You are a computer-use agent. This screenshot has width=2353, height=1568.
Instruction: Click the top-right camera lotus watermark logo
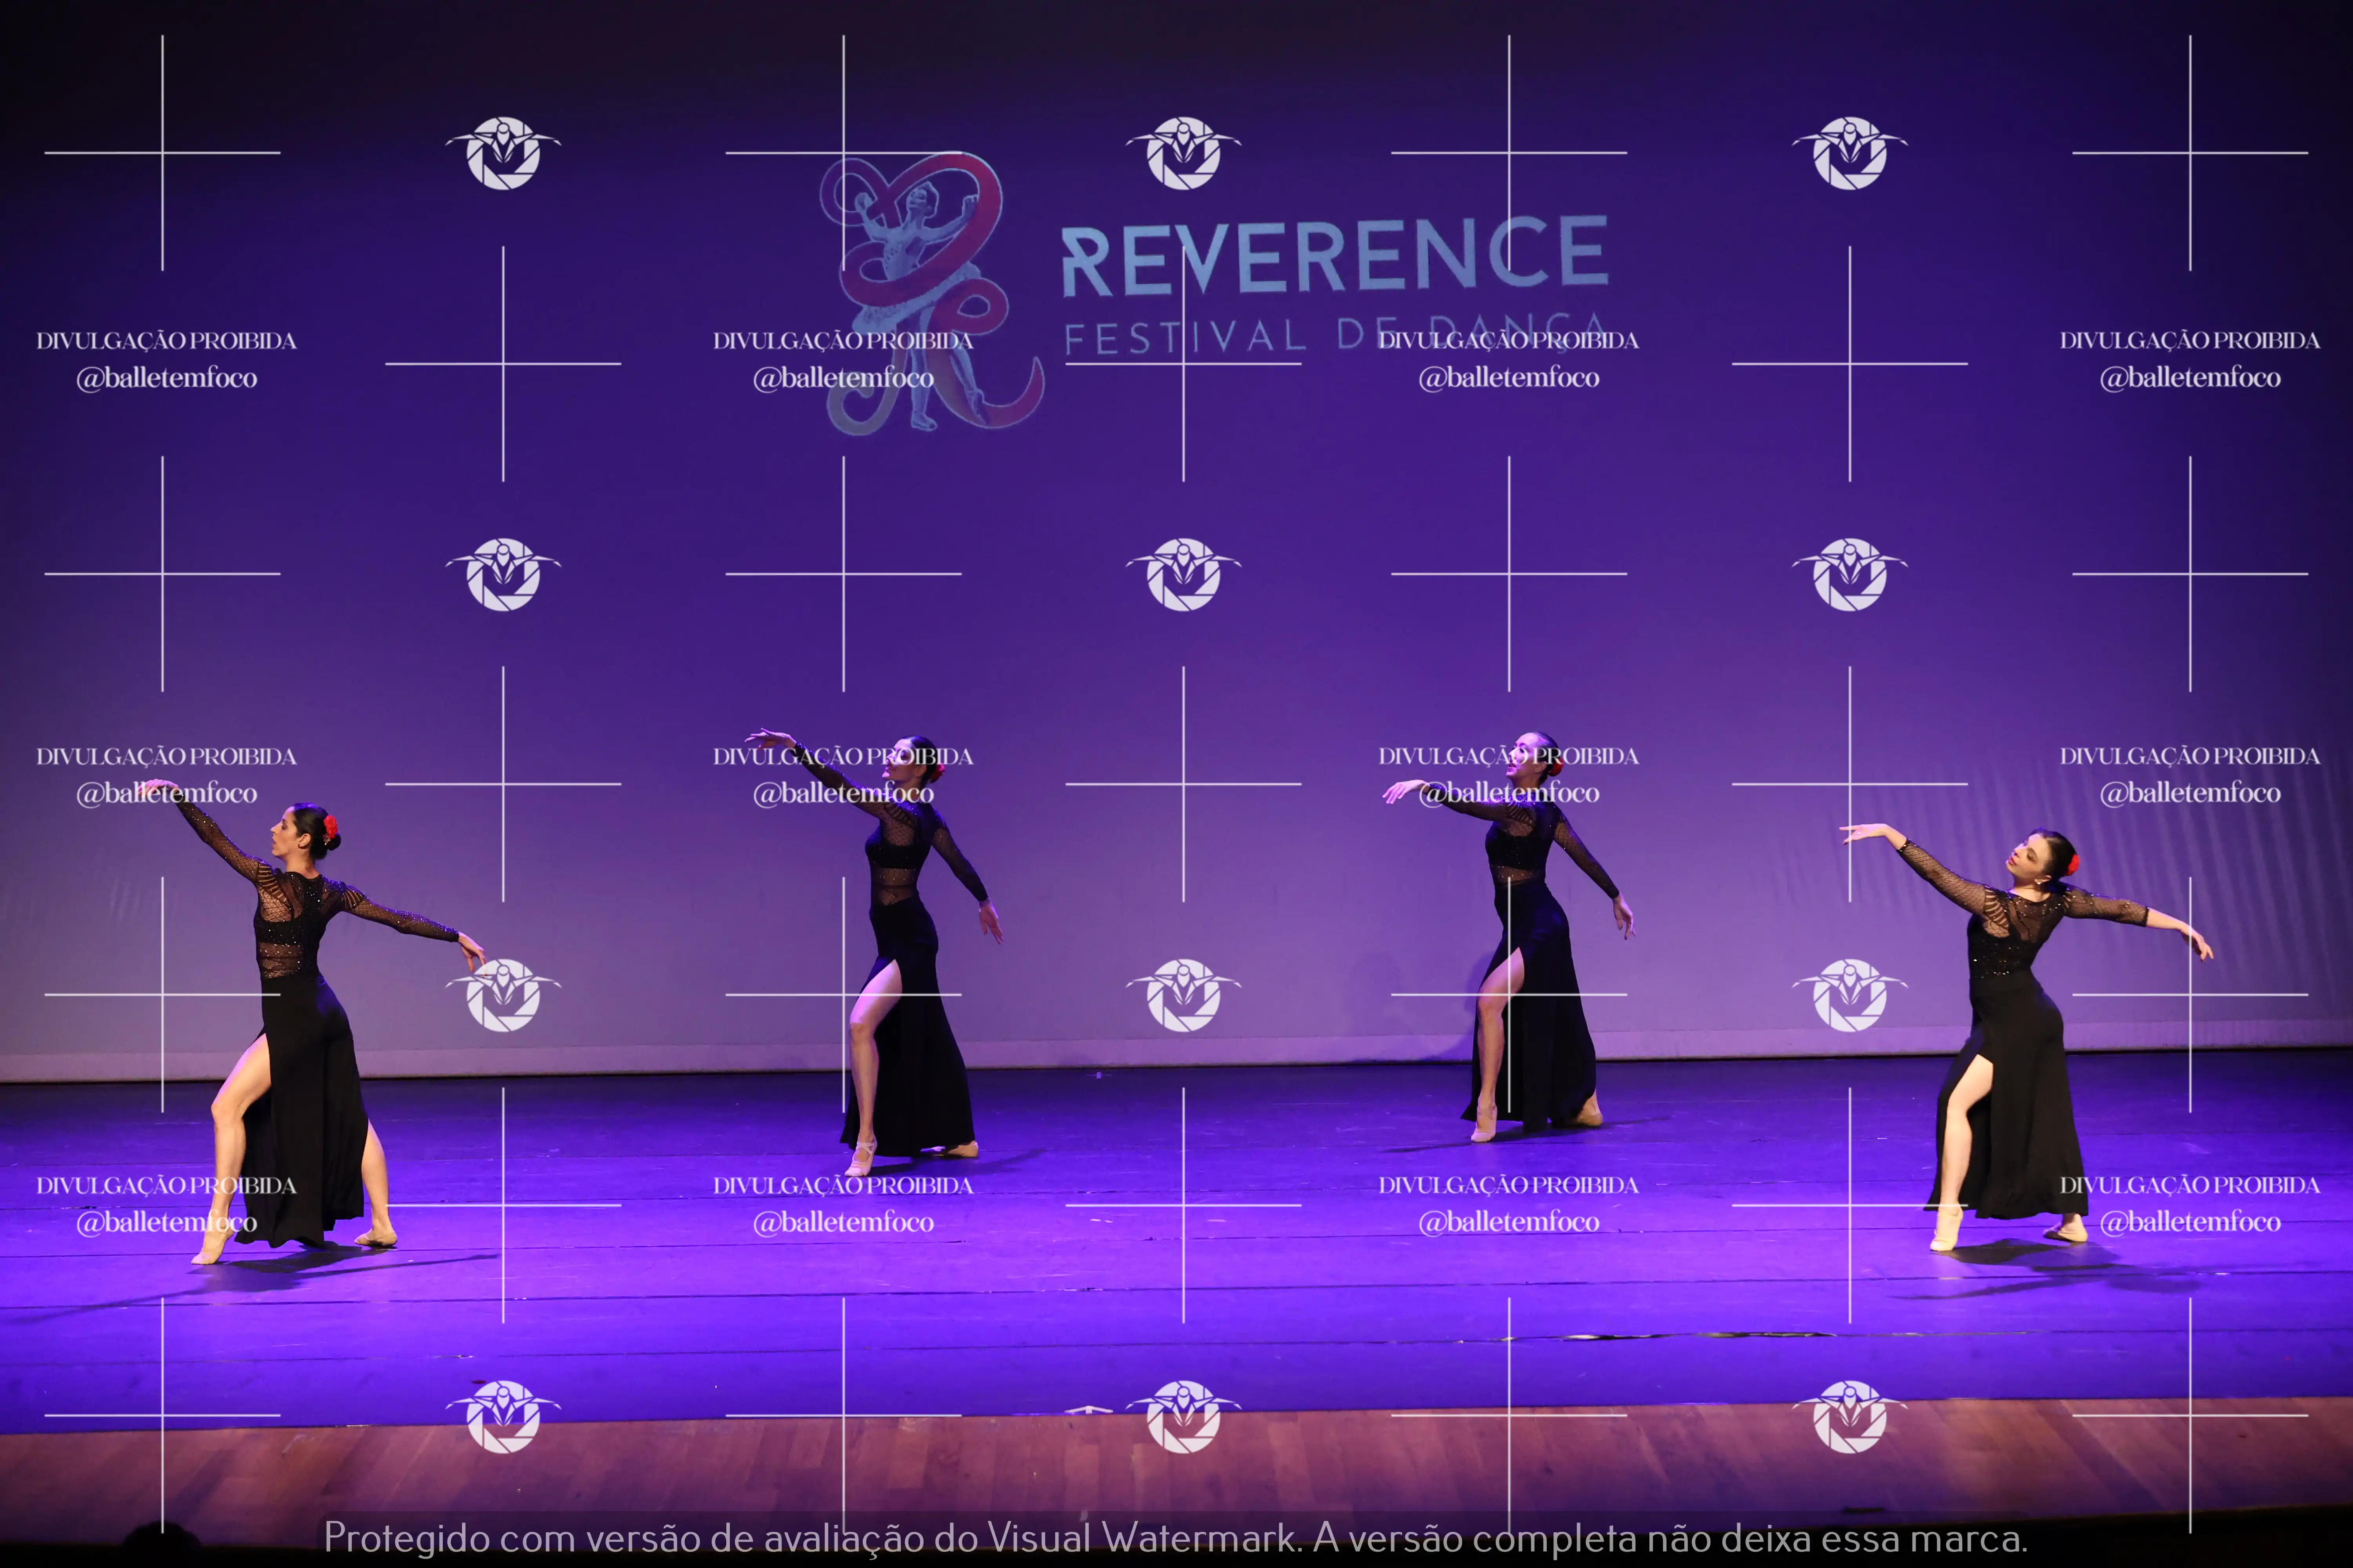tap(1850, 153)
